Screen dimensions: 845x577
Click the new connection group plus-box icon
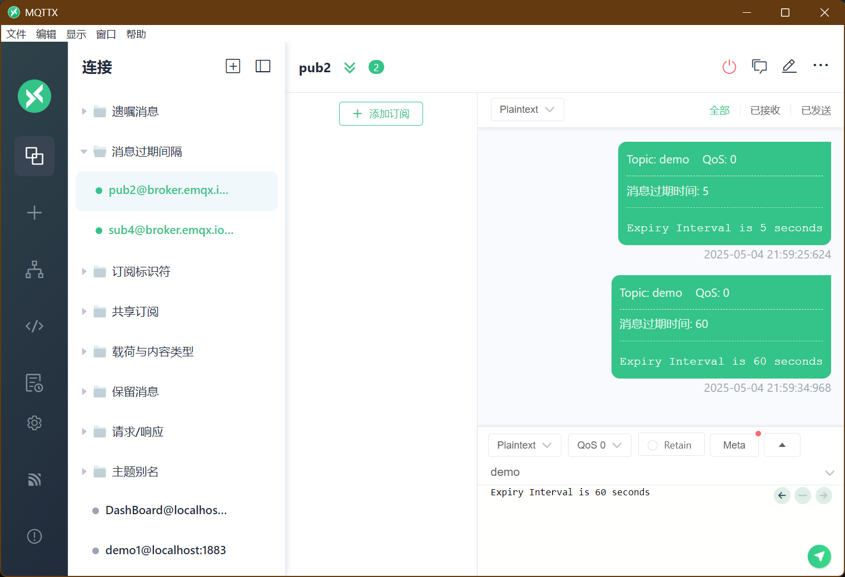[233, 66]
